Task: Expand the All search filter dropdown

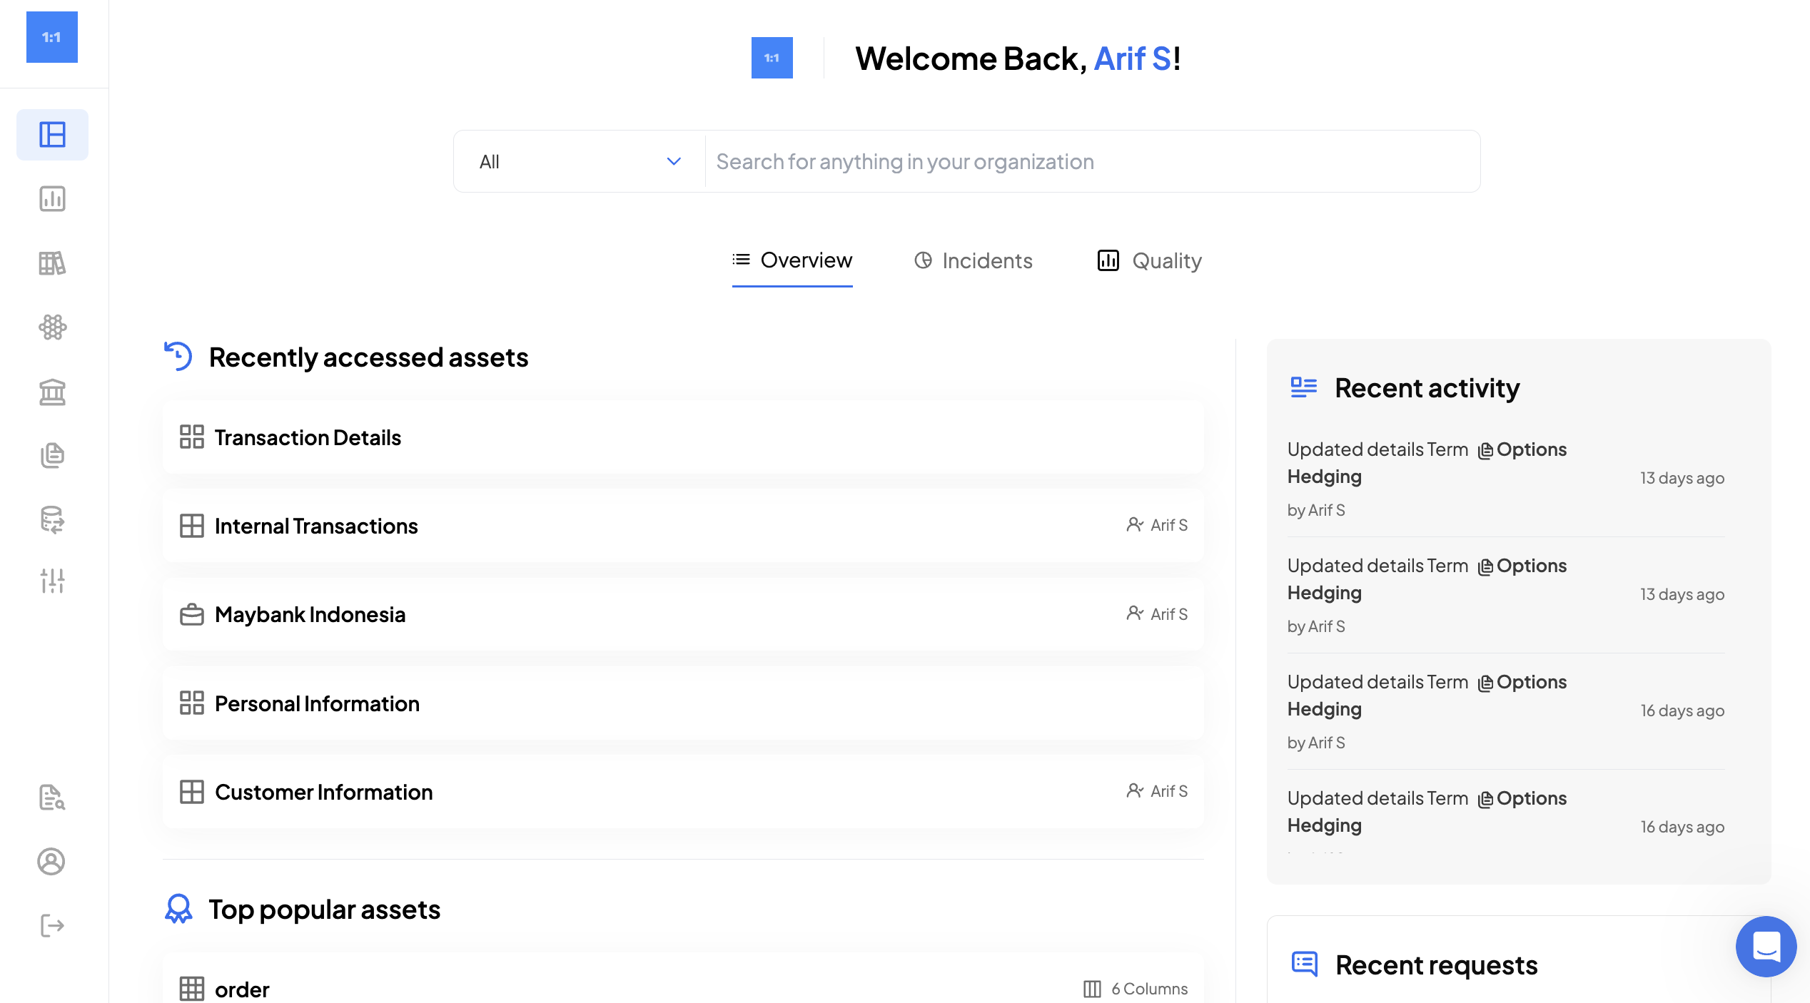Action: tap(579, 161)
